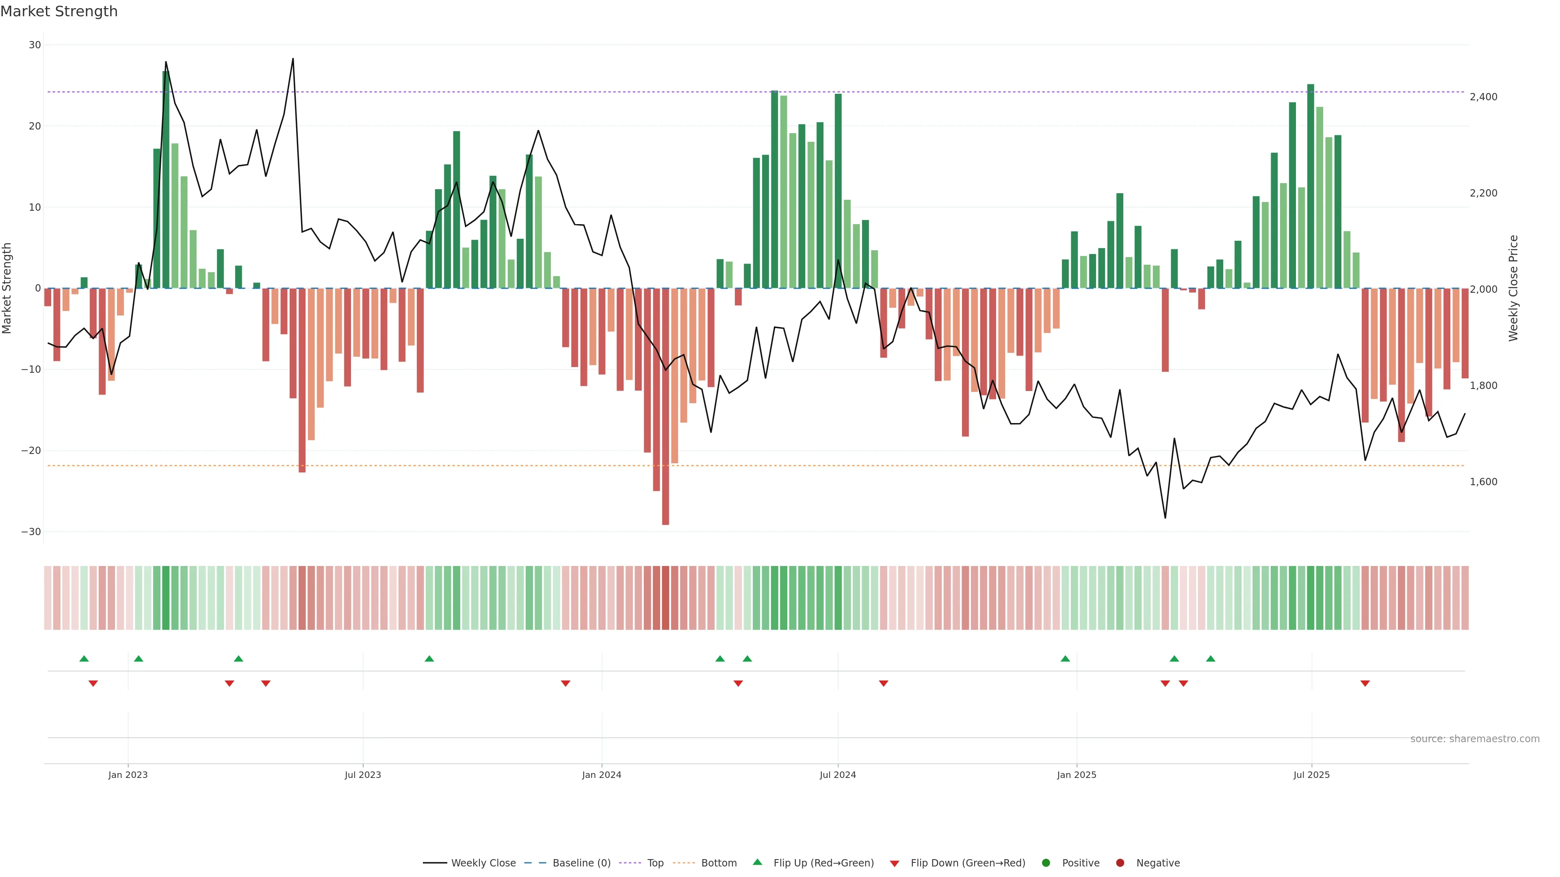Click Flip Down red triangle legend icon
This screenshot has height=877, width=1560.
[x=895, y=864]
